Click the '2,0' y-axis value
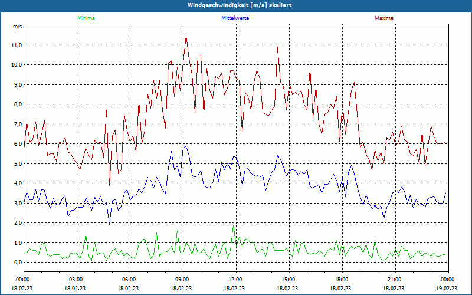472x295 pixels. coord(18,223)
